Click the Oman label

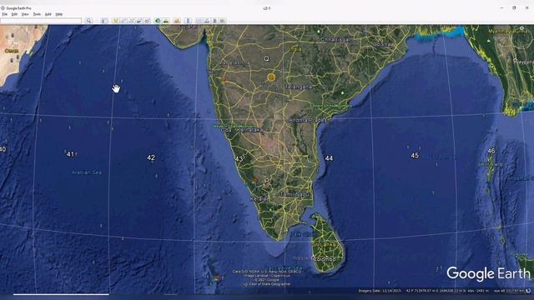[11, 51]
